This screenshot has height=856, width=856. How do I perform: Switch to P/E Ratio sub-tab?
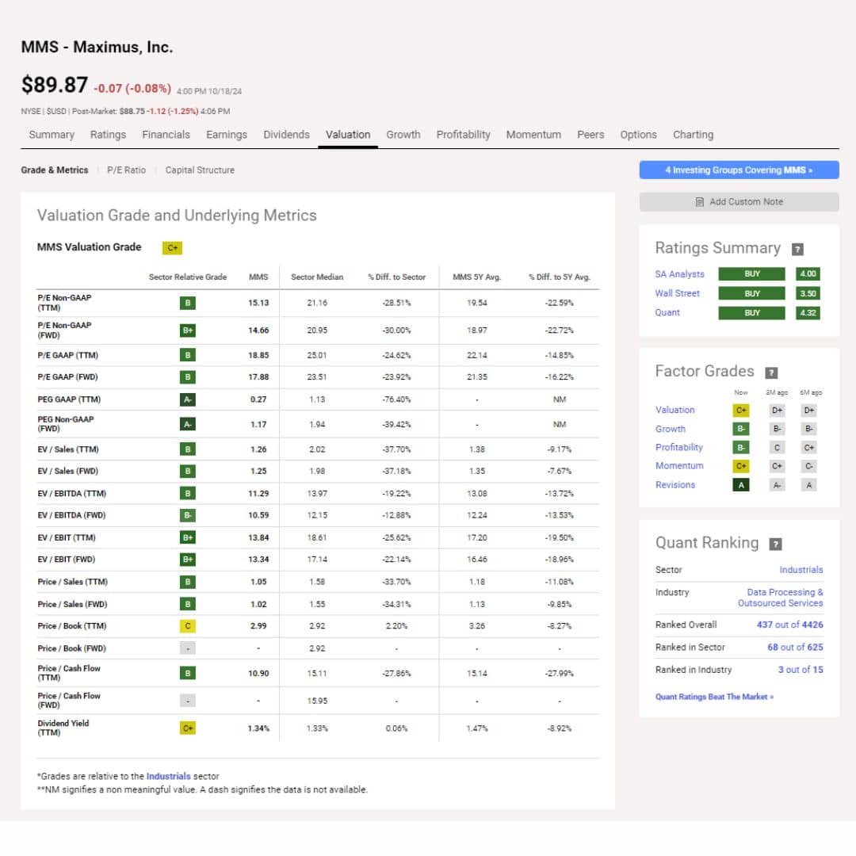[x=127, y=170]
